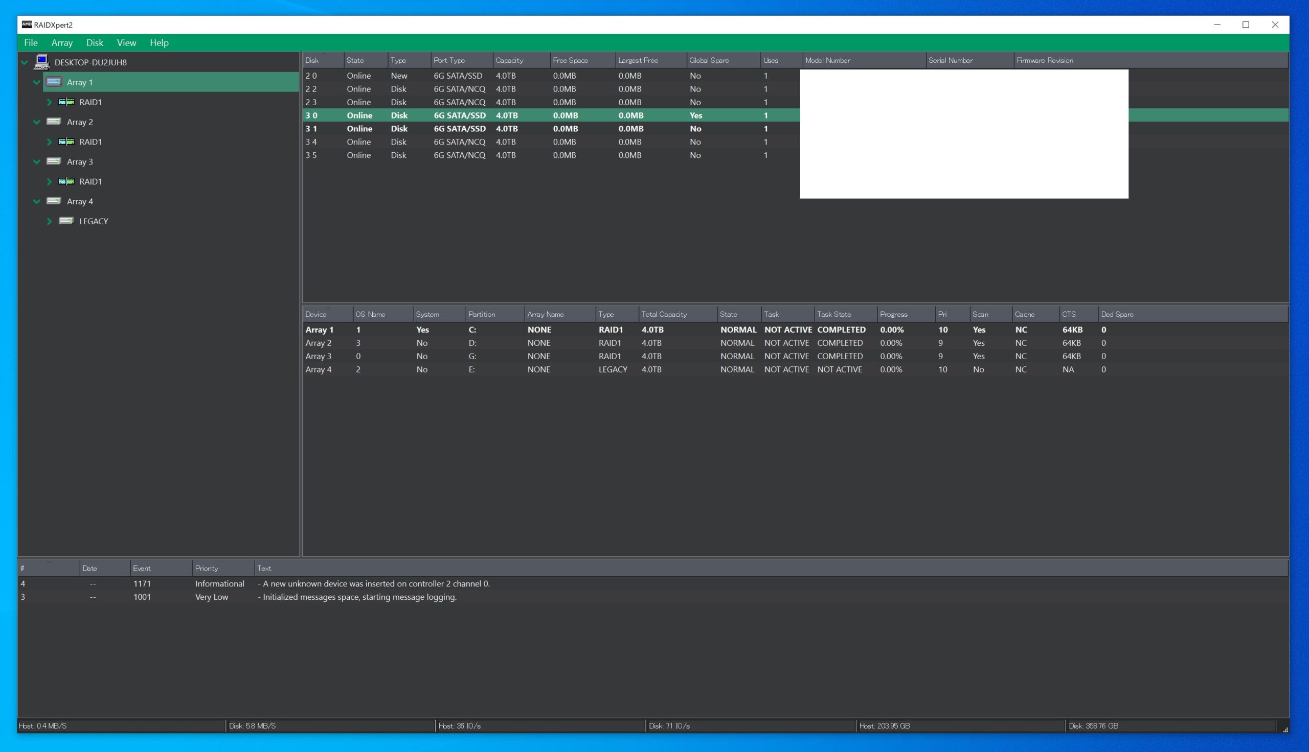Image resolution: width=1309 pixels, height=752 pixels.
Task: Collapse the DESKTOP-DU2JUH8 tree node
Action: [x=25, y=62]
